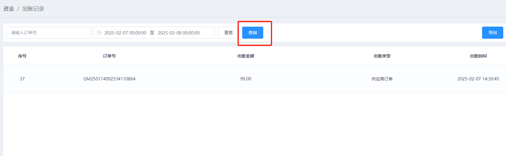The image size is (506, 156).
Task: Click the 重置 reset button
Action: [228, 33]
